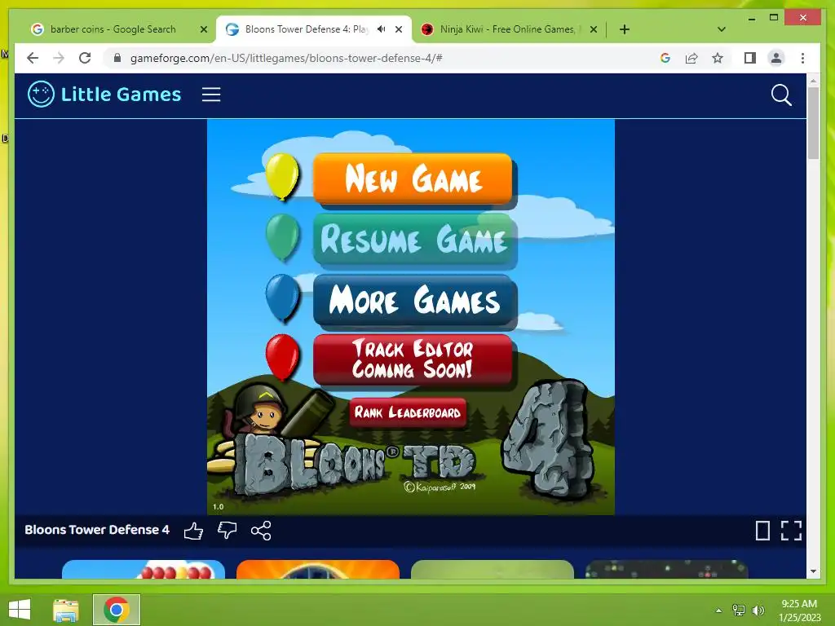Viewport: 835px width, 626px height.
Task: Share Bloons Tower Defense 4 via share icon
Action: coord(261,530)
